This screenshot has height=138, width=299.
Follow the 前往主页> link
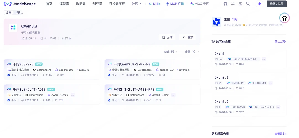tap(280, 42)
